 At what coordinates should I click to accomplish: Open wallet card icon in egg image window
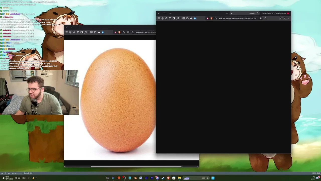(78, 32)
